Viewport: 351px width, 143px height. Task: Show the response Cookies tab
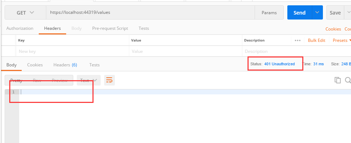(35, 65)
